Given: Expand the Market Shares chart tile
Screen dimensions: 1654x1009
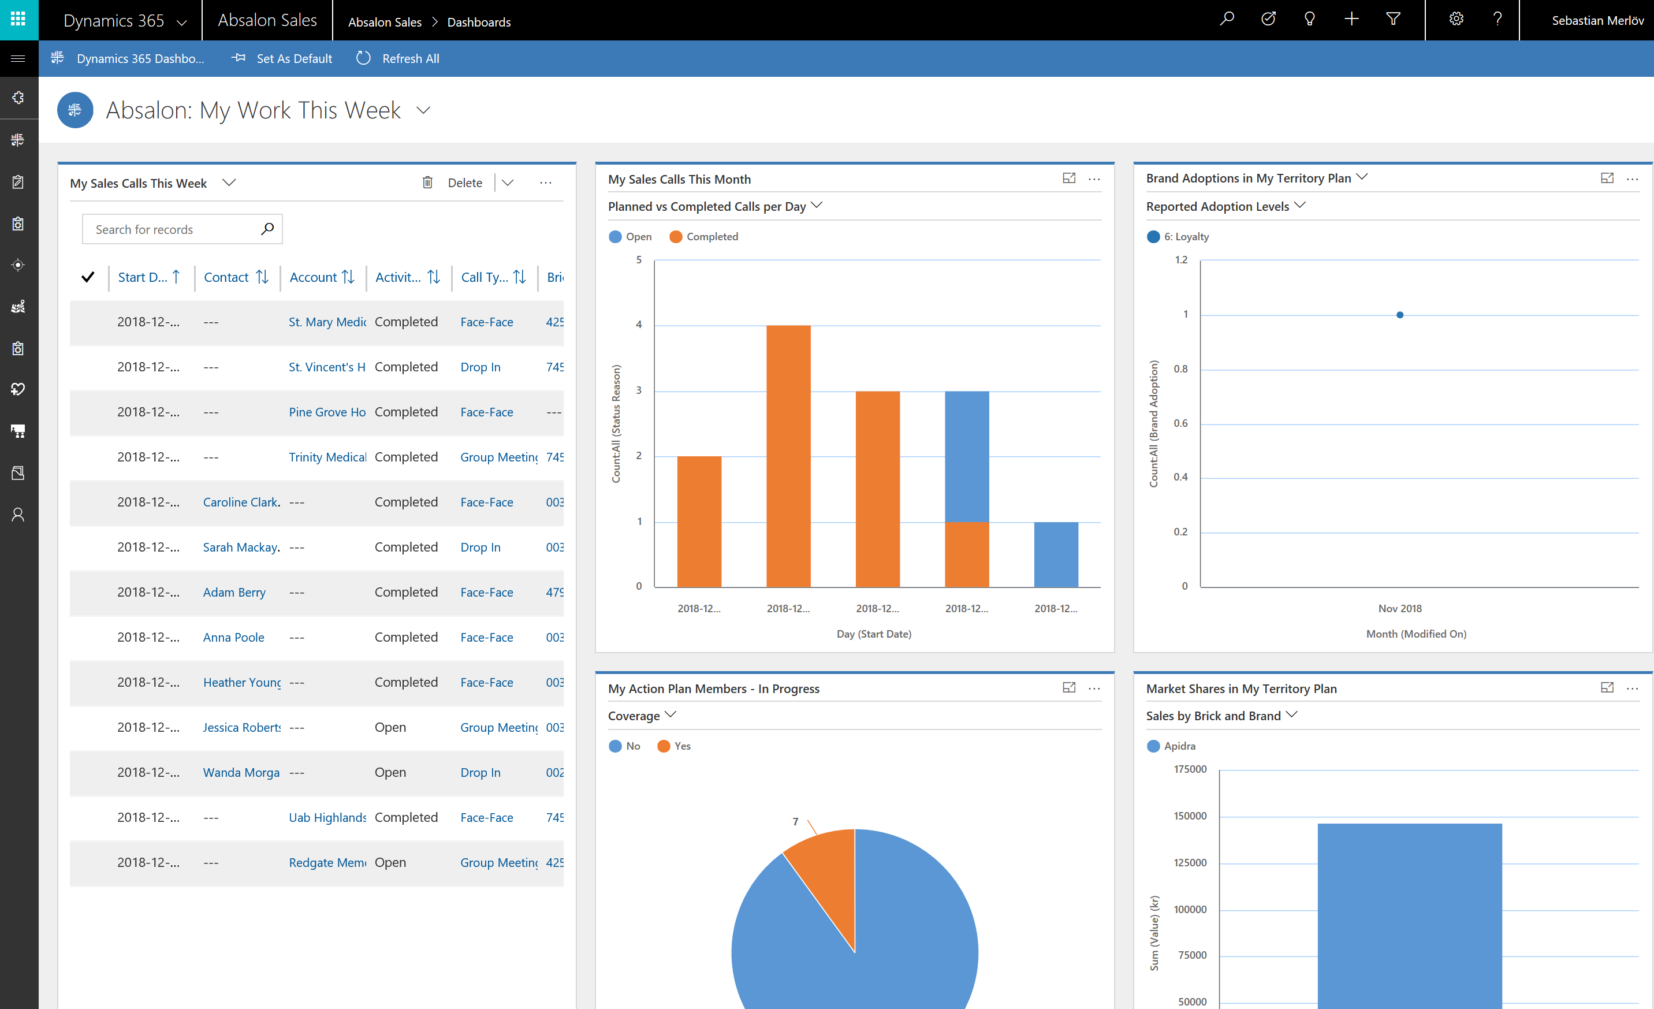Looking at the screenshot, I should click(1607, 687).
